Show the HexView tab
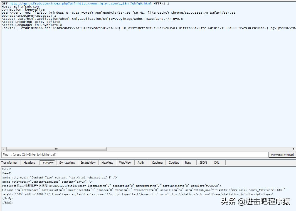 (107, 163)
